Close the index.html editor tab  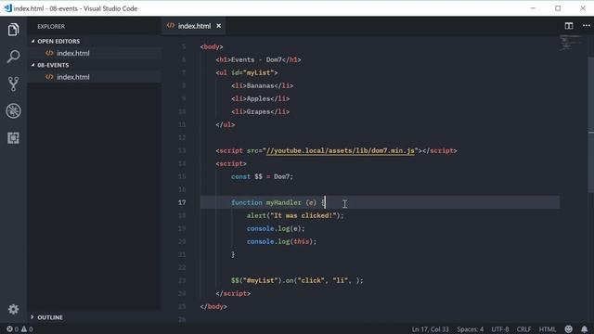(219, 26)
